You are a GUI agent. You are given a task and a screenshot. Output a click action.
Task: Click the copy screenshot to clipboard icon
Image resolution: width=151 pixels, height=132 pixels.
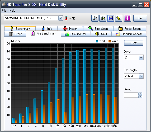click(103, 18)
